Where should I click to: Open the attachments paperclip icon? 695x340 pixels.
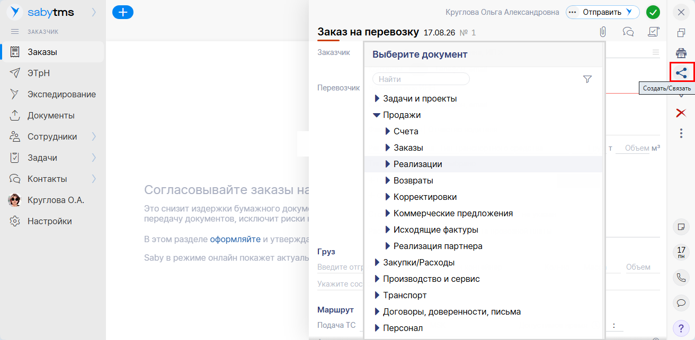click(x=602, y=32)
